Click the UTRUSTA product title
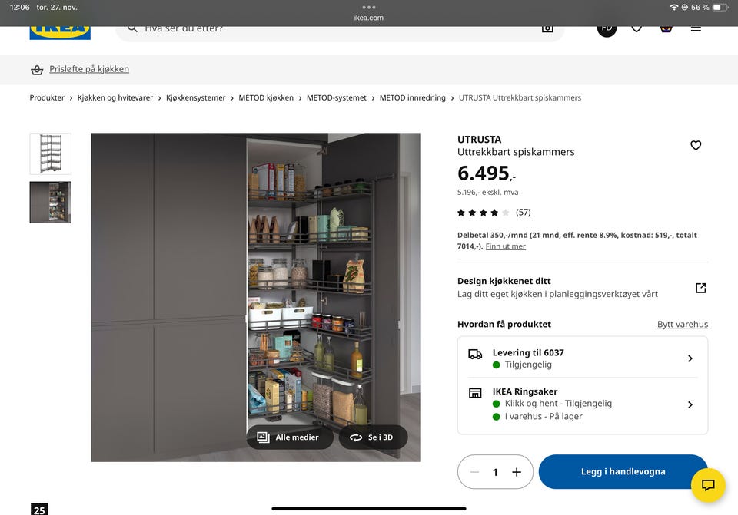Viewport: 738px width, 515px height. click(x=479, y=140)
